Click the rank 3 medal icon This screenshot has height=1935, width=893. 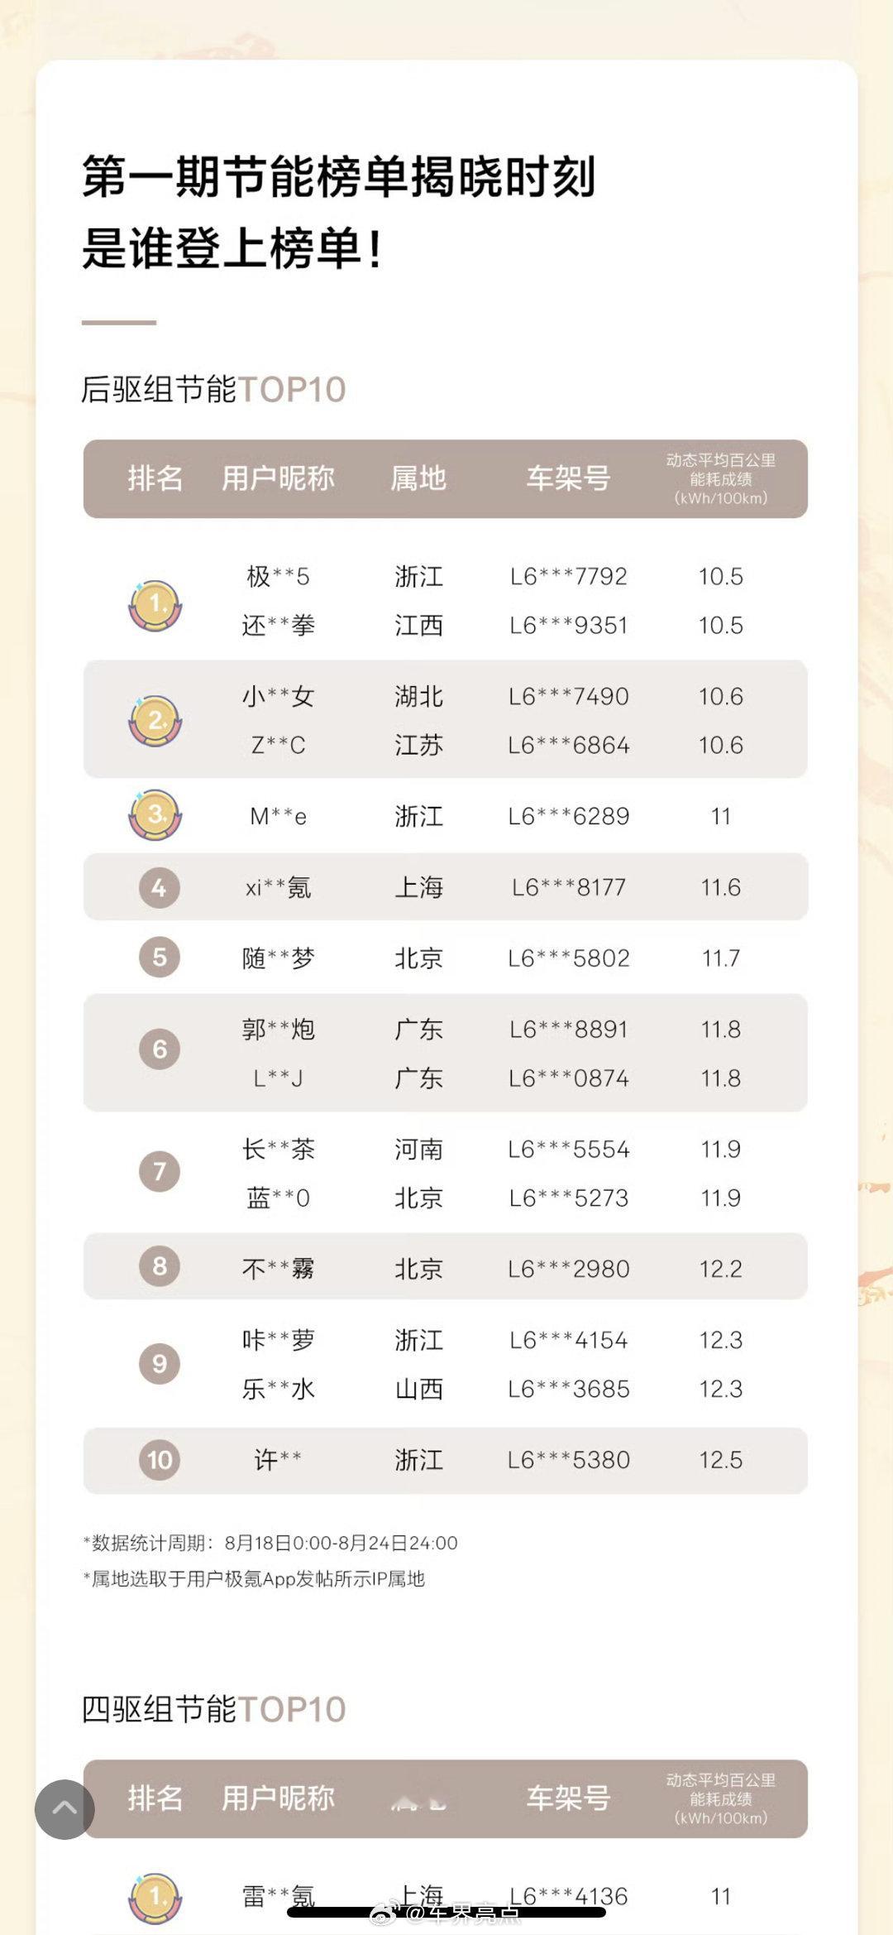point(155,815)
